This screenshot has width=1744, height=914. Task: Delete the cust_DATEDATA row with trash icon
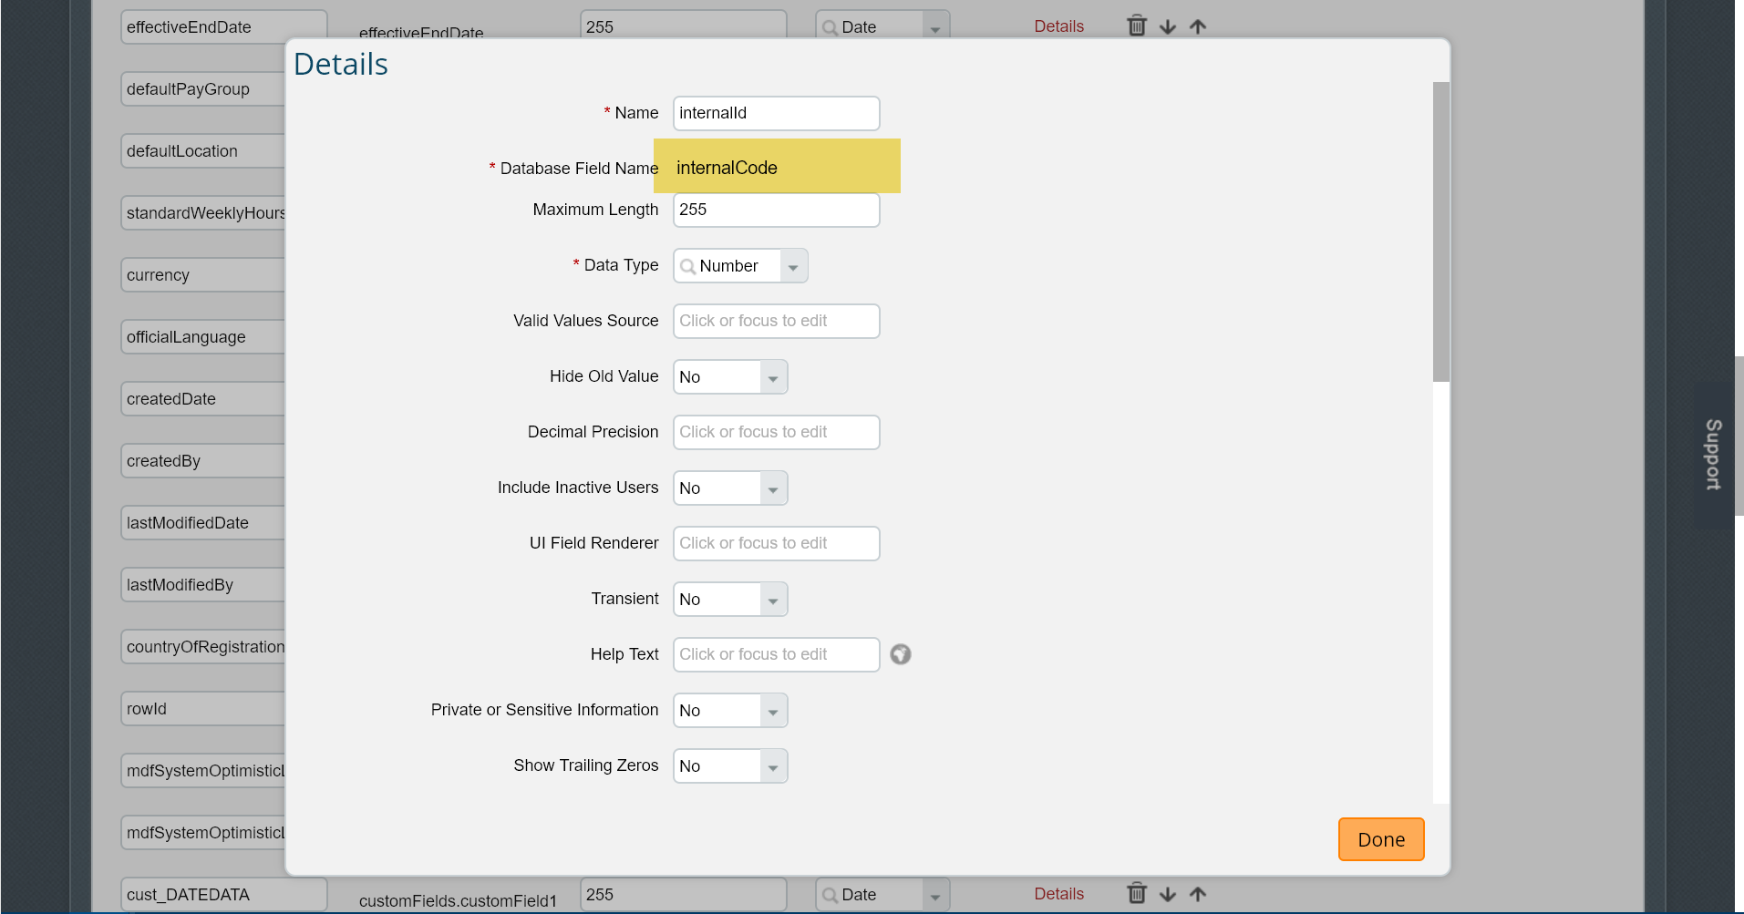click(x=1136, y=893)
